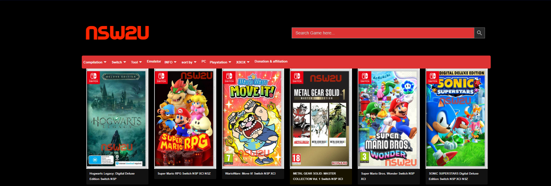Click Super Mario Bros. Wonder Switch NSP link
This screenshot has width=551, height=186.
[x=388, y=176]
